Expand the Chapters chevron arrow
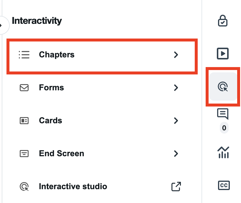The width and height of the screenshot is (241, 203). pos(176,55)
